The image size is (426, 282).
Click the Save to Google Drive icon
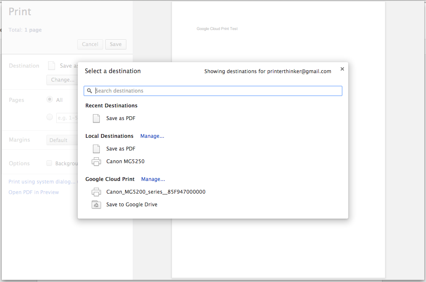(96, 205)
